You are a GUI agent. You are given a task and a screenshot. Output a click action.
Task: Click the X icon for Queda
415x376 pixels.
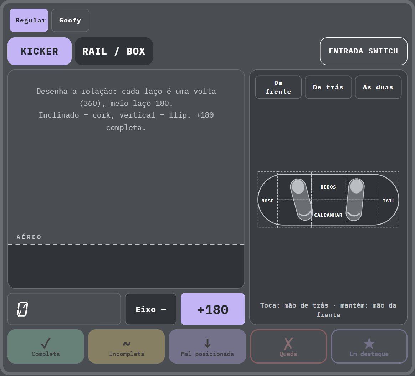tap(288, 344)
